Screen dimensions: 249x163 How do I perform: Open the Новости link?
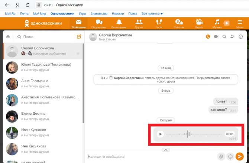coord(118,14)
